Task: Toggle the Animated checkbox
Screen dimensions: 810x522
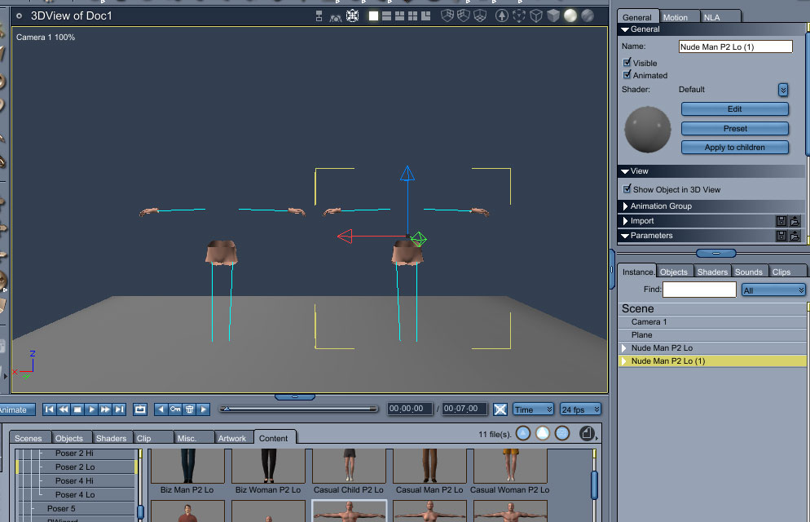Action: click(627, 75)
